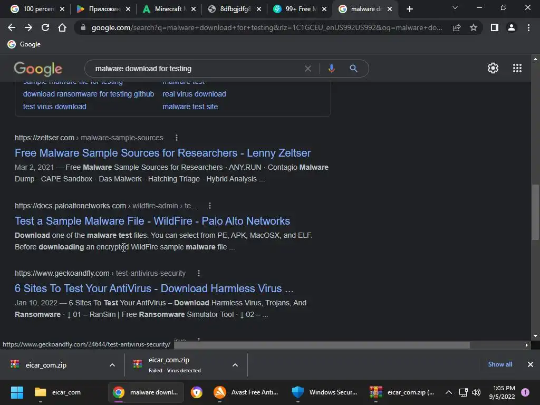Open eicar_com folder from taskbar
The width and height of the screenshot is (540, 405).
click(58, 392)
